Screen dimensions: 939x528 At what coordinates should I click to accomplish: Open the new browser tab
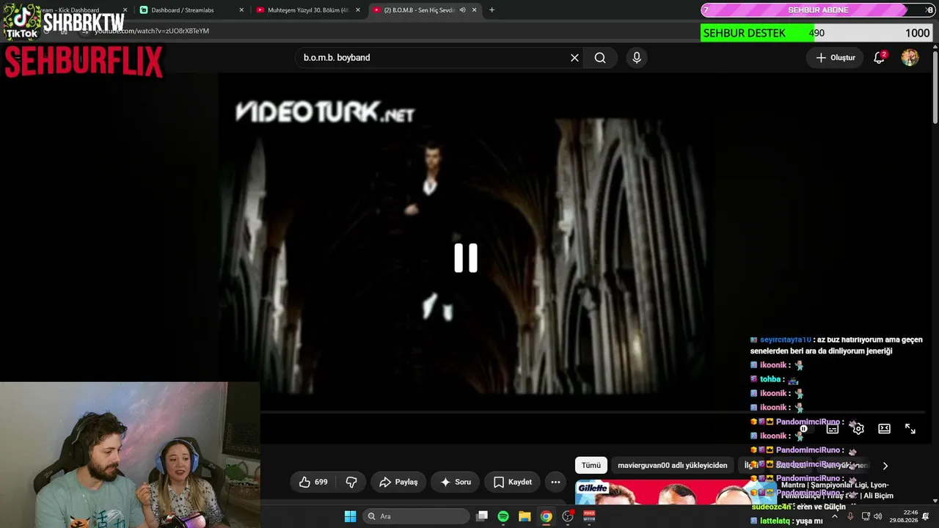(492, 10)
